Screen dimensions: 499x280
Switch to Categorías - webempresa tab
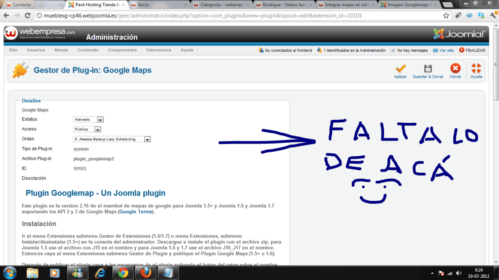[x=222, y=5]
